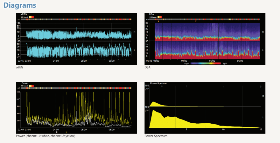Click the 05:00 time label on aEEG axis

(x=84, y=61)
